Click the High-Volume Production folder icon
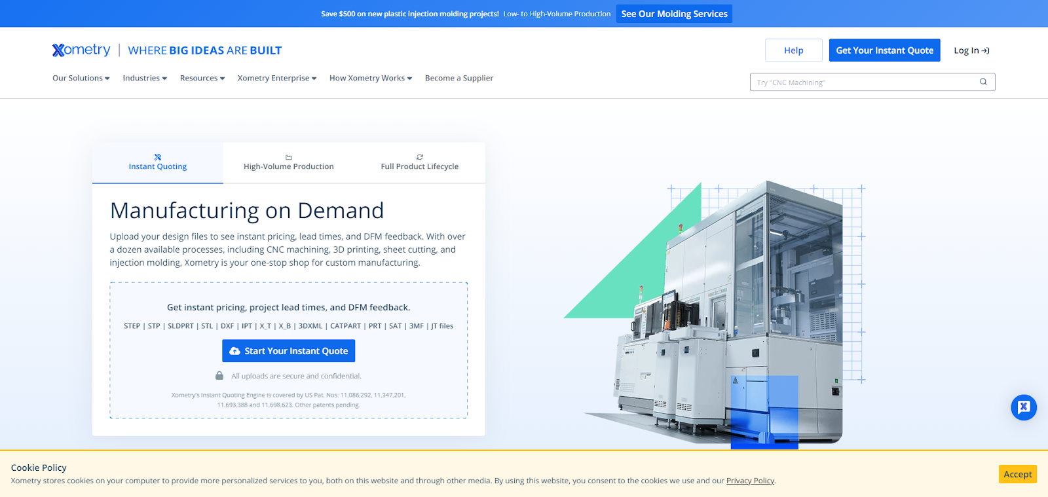 (x=289, y=157)
